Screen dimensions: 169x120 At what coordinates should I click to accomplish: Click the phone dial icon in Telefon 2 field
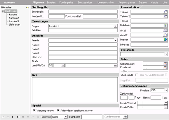(165, 16)
